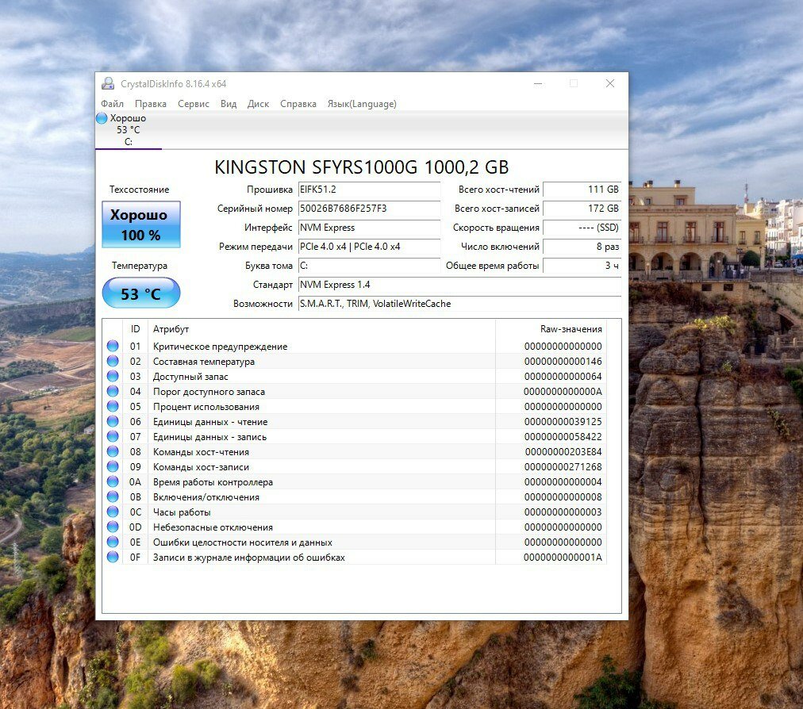This screenshot has width=803, height=709.
Task: Click the 53 °C temperature button
Action: click(x=140, y=293)
